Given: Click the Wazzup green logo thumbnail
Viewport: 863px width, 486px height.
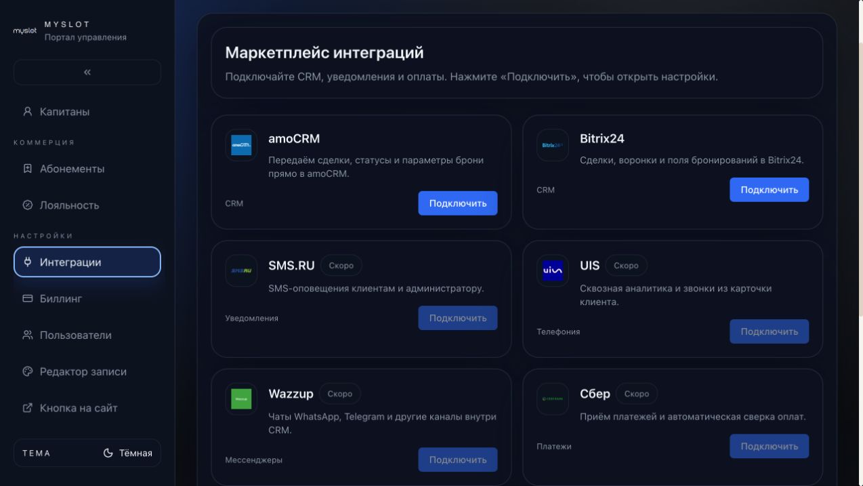Looking at the screenshot, I should pos(241,399).
